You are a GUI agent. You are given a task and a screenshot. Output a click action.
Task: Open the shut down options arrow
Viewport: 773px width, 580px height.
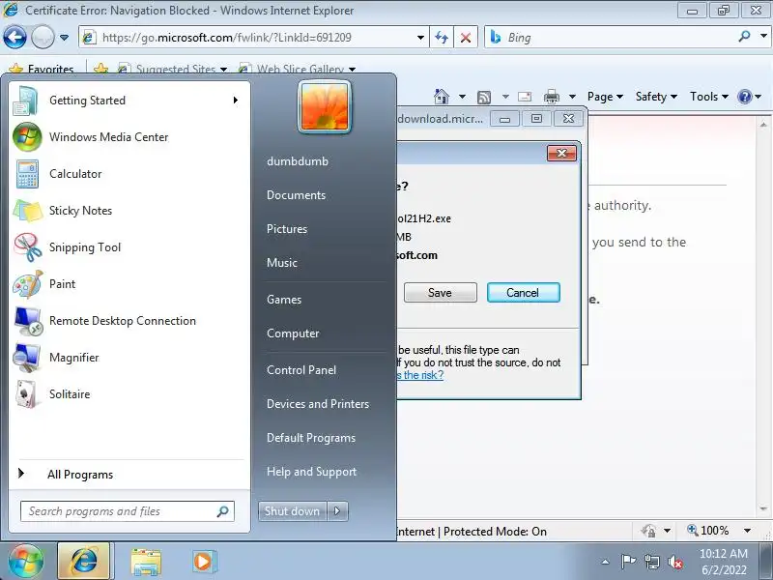tap(337, 511)
